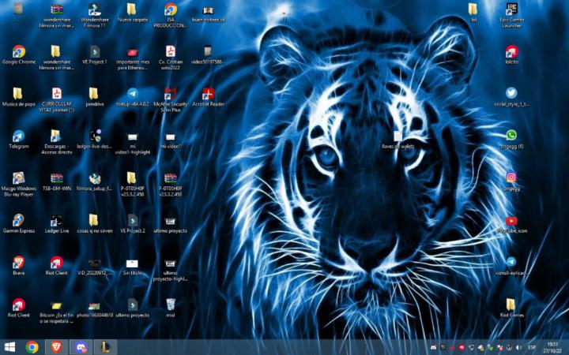This screenshot has height=355, width=569.
Task: Open Brave from the taskbar
Action: point(55,346)
